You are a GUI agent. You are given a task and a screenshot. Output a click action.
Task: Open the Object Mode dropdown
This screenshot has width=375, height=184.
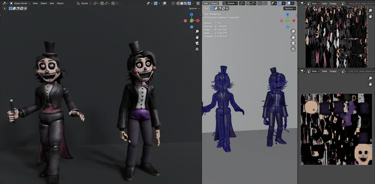click(x=20, y=3)
